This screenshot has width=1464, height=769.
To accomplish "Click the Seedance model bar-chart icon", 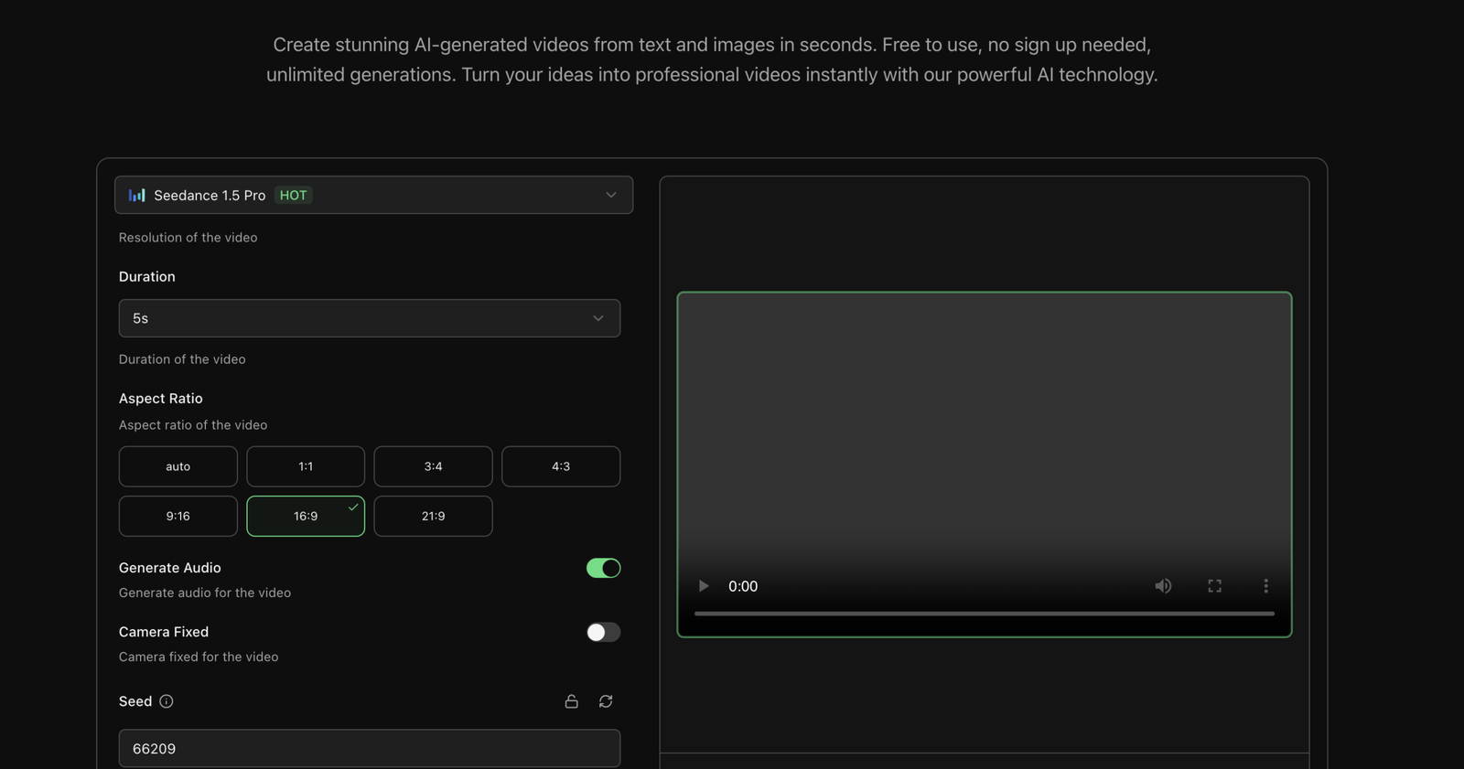I will (x=137, y=195).
